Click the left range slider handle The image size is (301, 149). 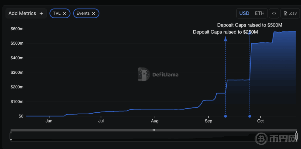pos(11,136)
